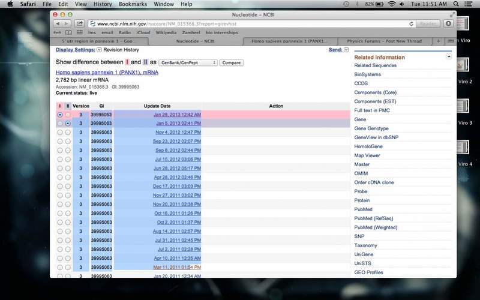The height and width of the screenshot is (300, 480).
Task: Select column II radio for Jan 5, 2013 row
Action: point(68,124)
